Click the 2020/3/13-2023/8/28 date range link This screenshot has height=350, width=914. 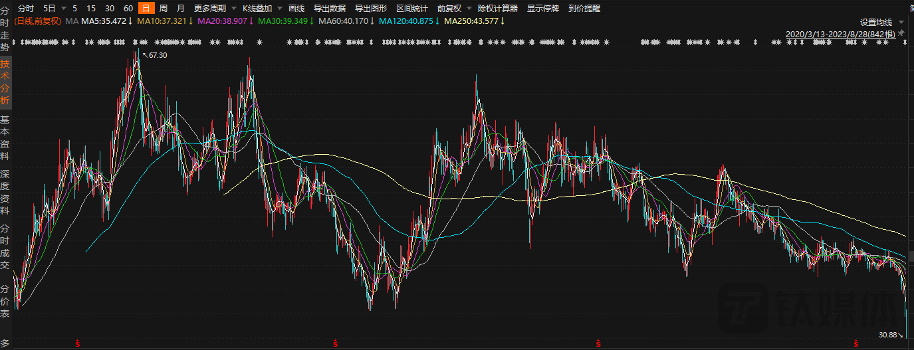coord(840,33)
